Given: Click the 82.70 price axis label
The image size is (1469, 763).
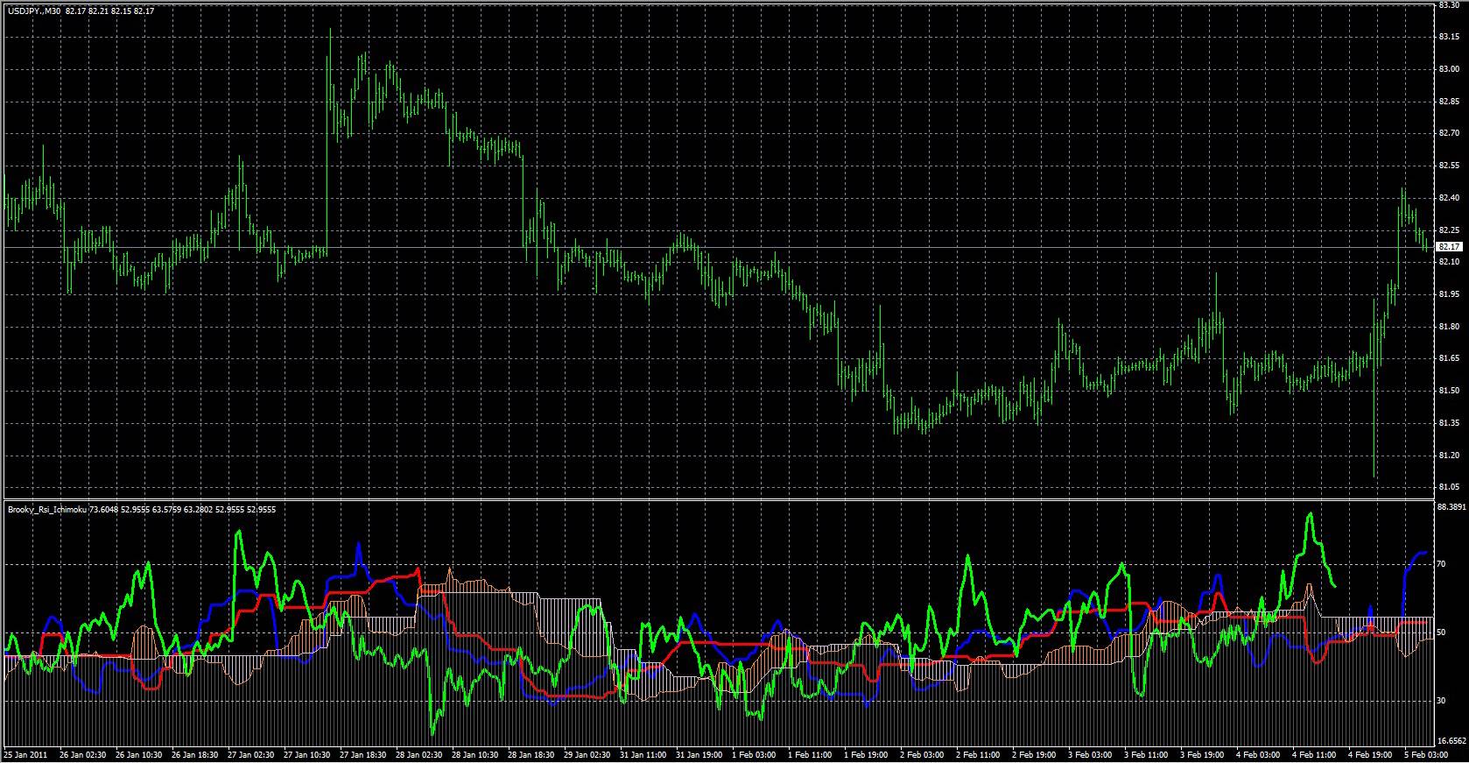Looking at the screenshot, I should (1448, 133).
